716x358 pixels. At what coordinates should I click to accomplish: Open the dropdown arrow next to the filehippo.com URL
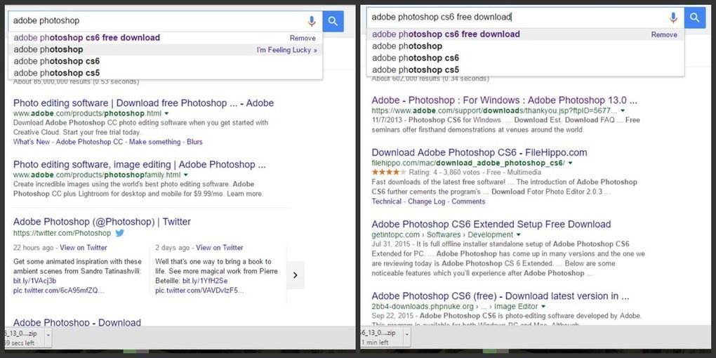570,163
